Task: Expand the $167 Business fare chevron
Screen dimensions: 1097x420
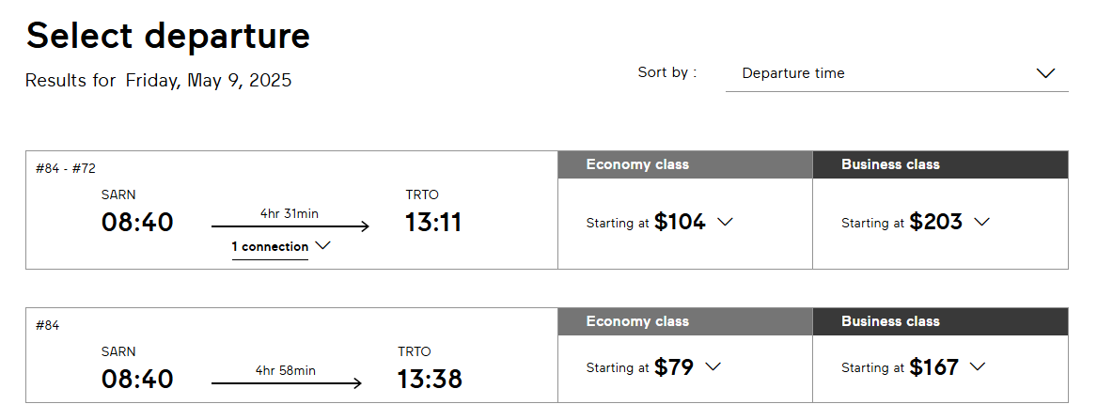Action: [978, 367]
